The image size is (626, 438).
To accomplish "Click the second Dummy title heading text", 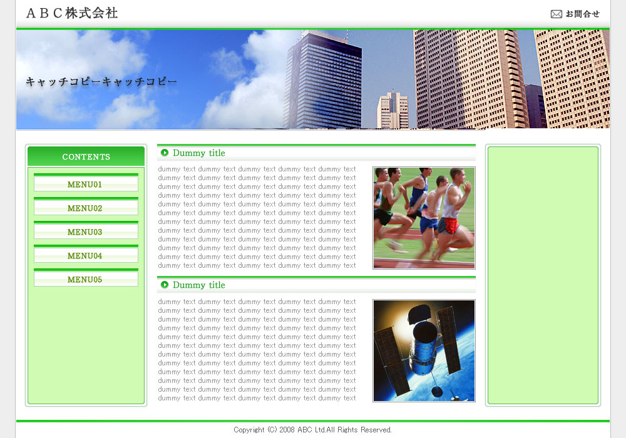I will coord(198,285).
